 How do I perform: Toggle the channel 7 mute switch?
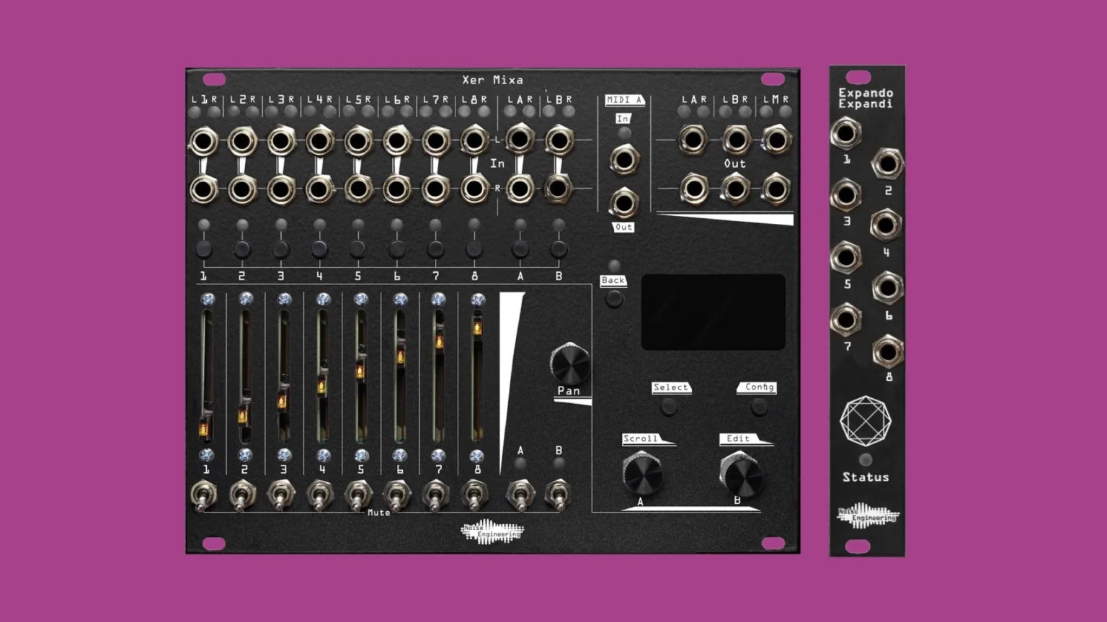click(x=435, y=496)
